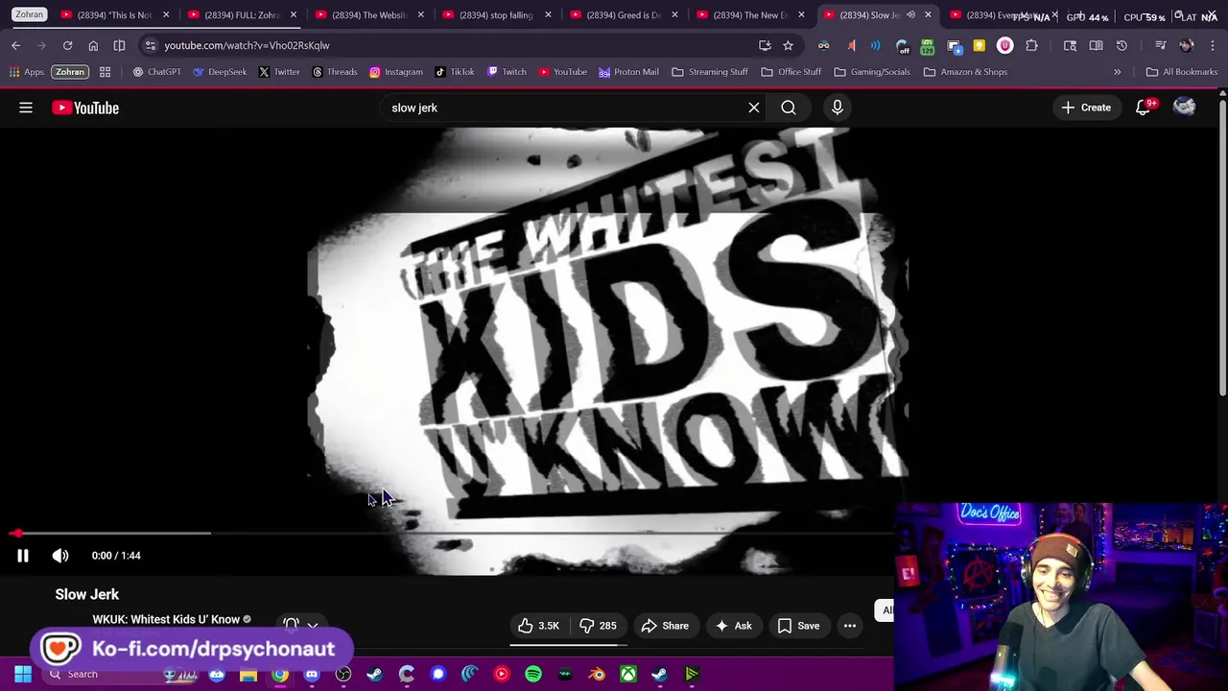The image size is (1228, 691).
Task: Like the video with 3.5K likes
Action: [x=538, y=626]
